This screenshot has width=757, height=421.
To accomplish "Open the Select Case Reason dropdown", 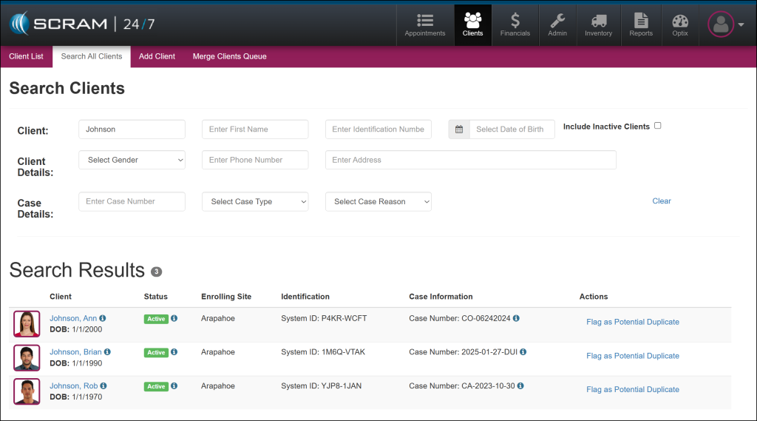I will click(x=378, y=202).
